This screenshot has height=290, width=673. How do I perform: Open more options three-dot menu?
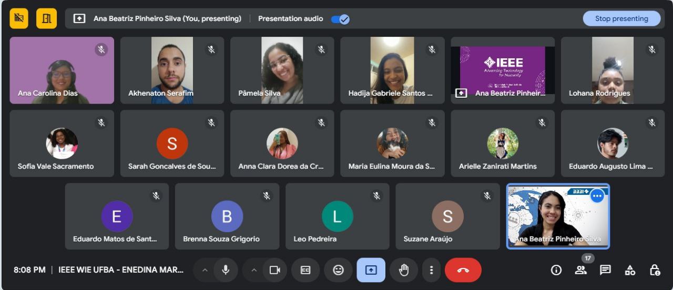(x=431, y=270)
